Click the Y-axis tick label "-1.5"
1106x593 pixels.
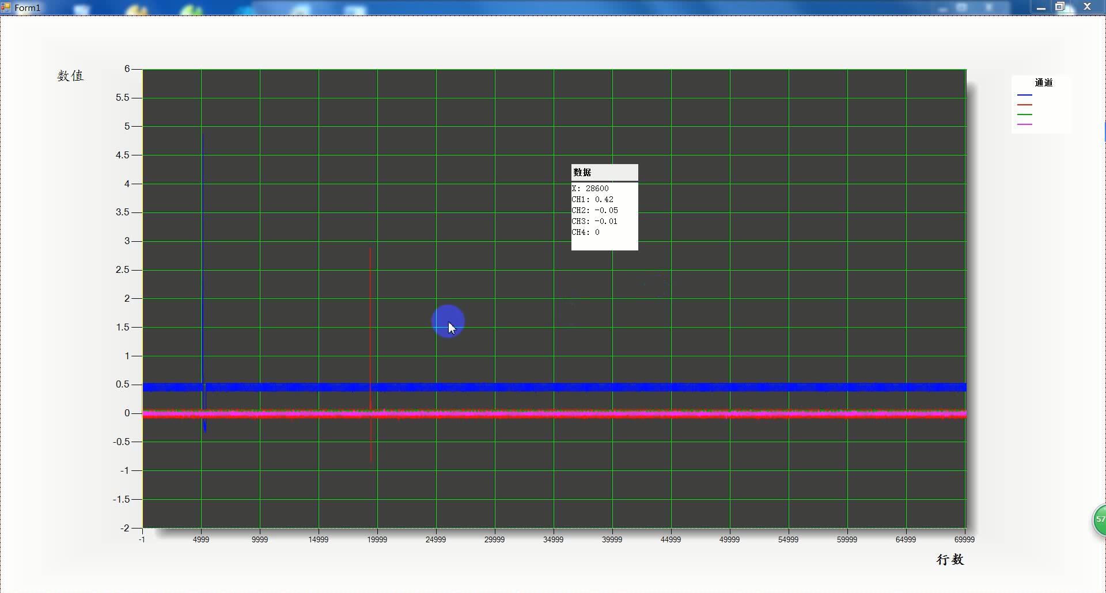tap(121, 499)
